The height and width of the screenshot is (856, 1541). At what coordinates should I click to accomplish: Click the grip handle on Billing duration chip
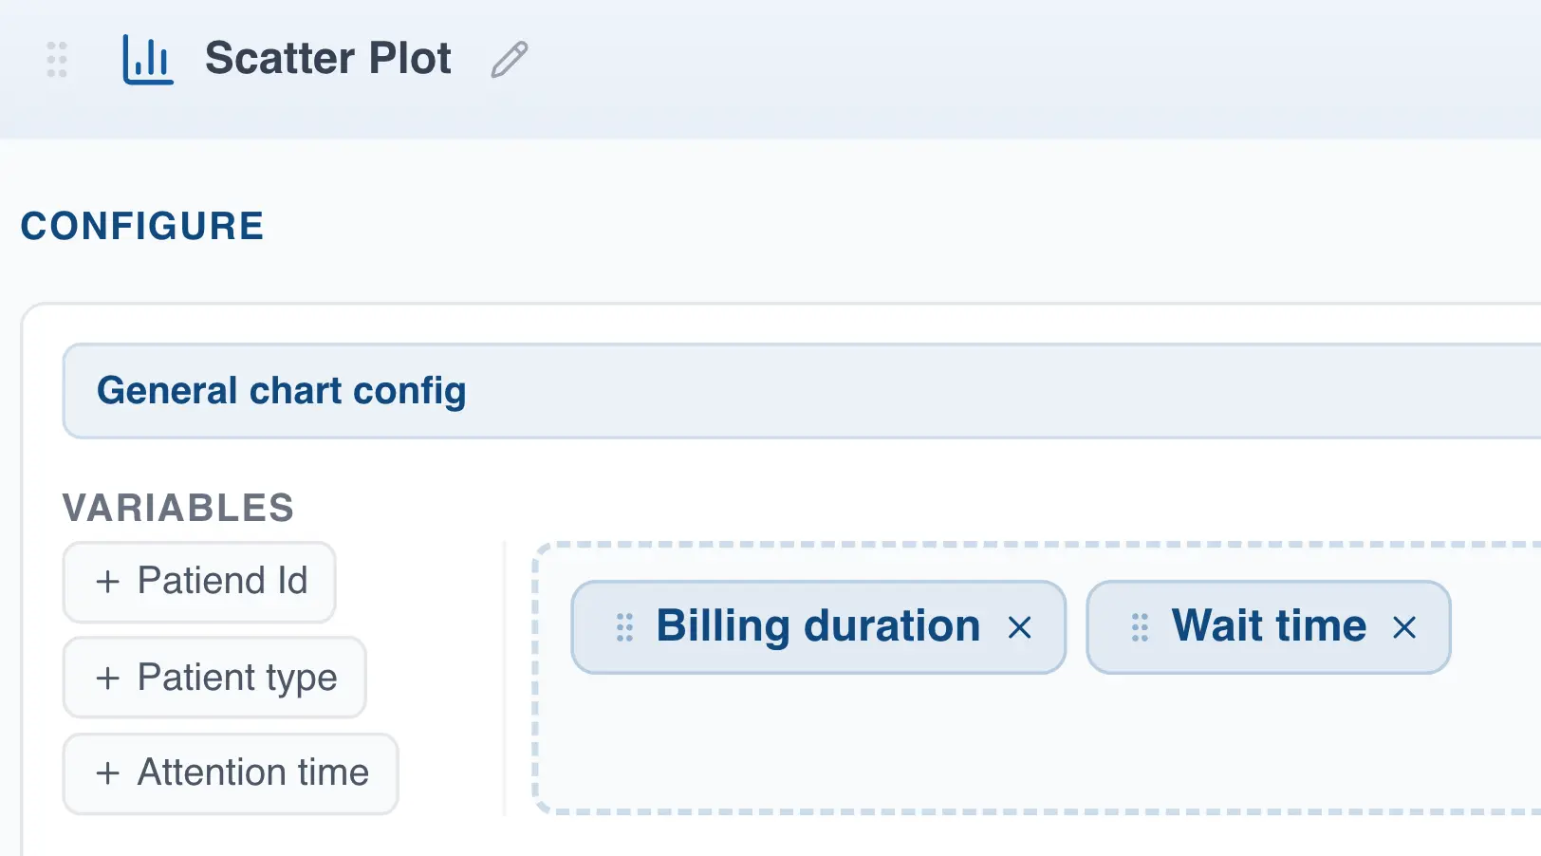point(624,627)
